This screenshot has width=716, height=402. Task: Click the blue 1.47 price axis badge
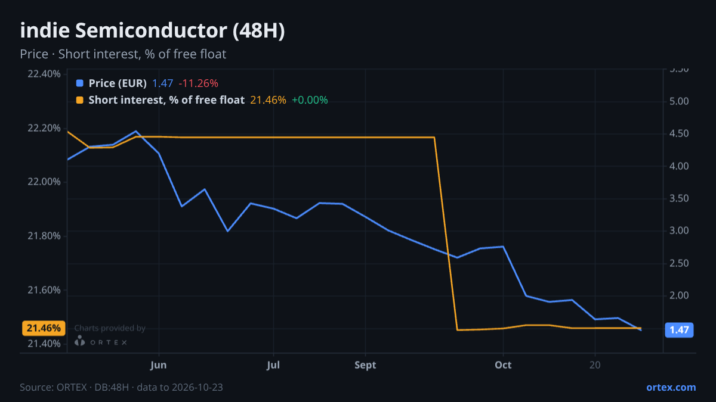(679, 330)
